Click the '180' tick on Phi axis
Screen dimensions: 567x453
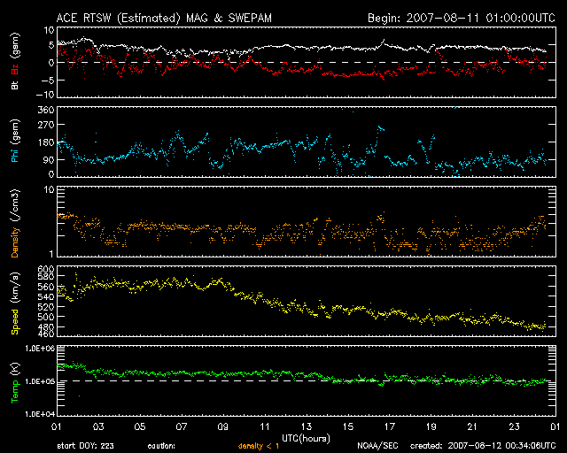point(46,142)
